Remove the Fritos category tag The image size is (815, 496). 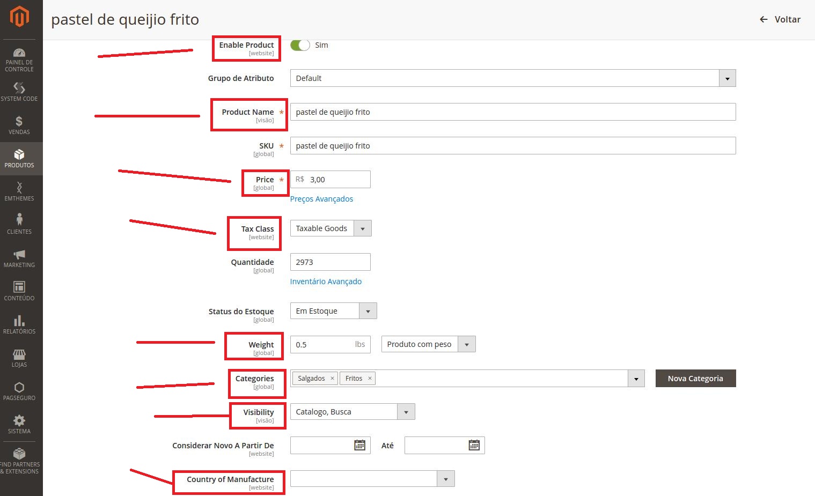(370, 379)
